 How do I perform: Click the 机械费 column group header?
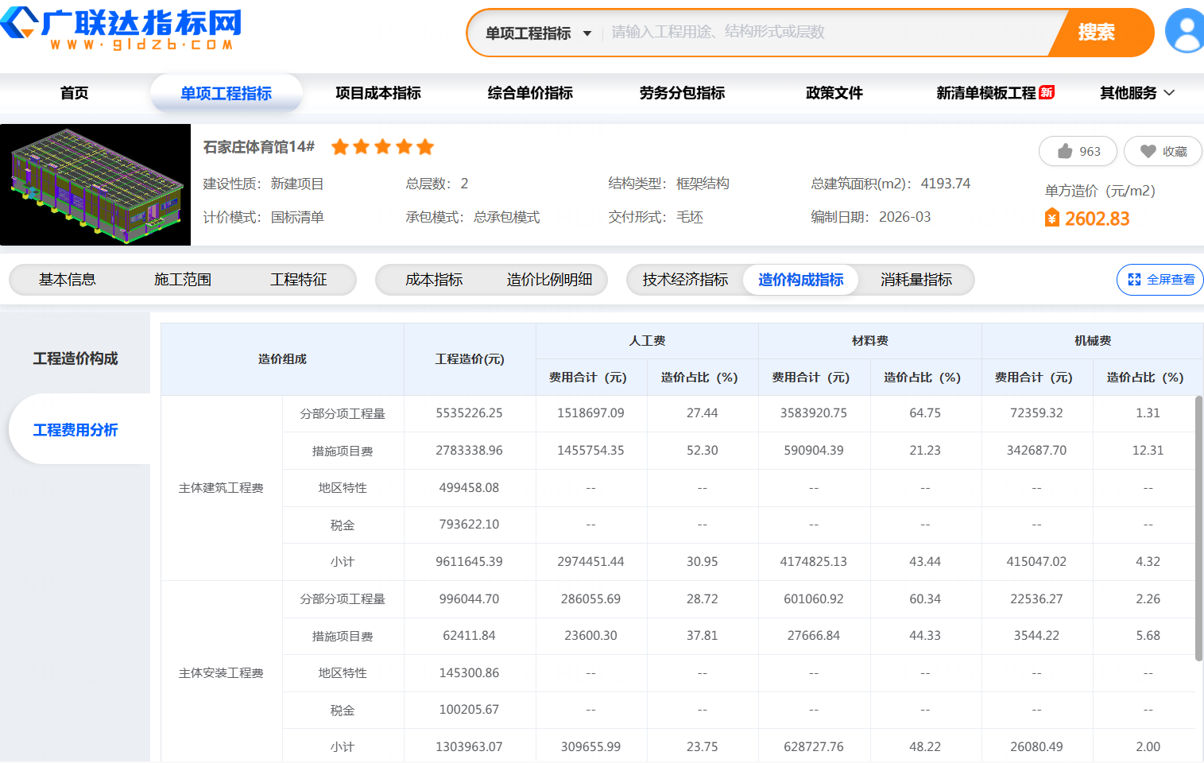pyautogui.click(x=1093, y=341)
